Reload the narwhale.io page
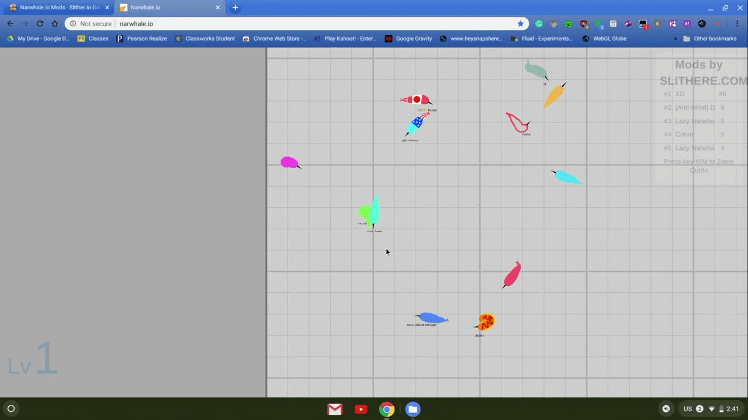This screenshot has height=420, width=748. pos(40,24)
